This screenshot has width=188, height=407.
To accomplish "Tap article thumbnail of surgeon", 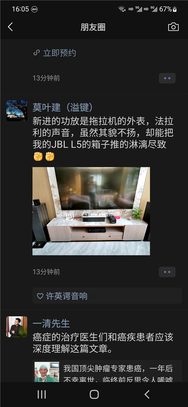I will 47,372.
